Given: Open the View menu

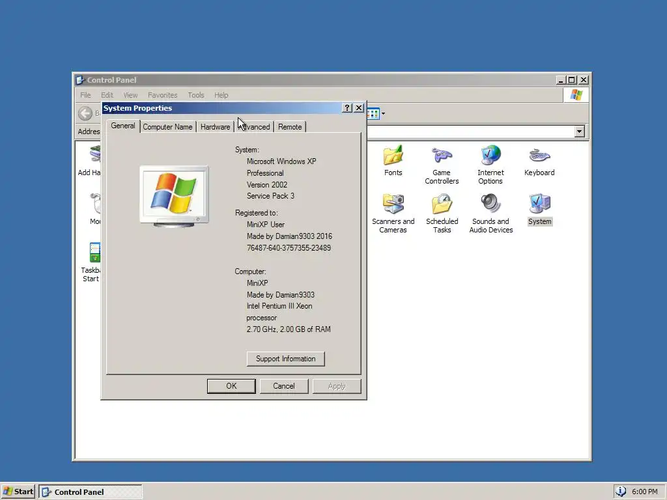Looking at the screenshot, I should point(130,95).
